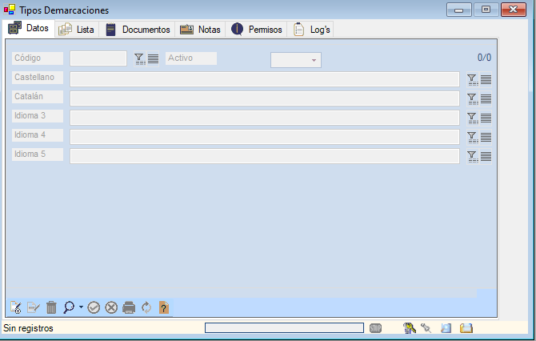Click the refresh arrows icon

[x=146, y=307]
